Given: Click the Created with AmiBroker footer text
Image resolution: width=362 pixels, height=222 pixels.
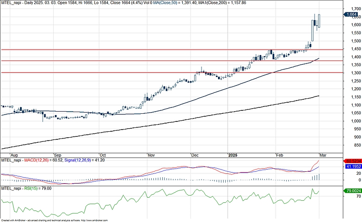Looking at the screenshot, I should [54, 221].
